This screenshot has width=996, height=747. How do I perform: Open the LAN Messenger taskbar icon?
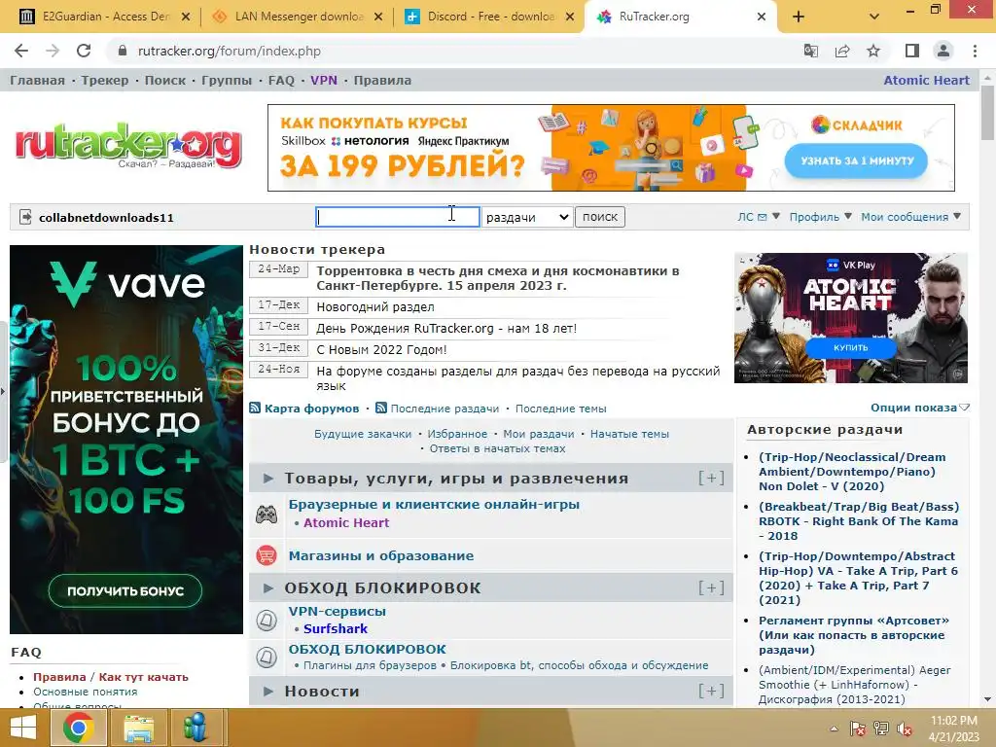click(x=196, y=728)
